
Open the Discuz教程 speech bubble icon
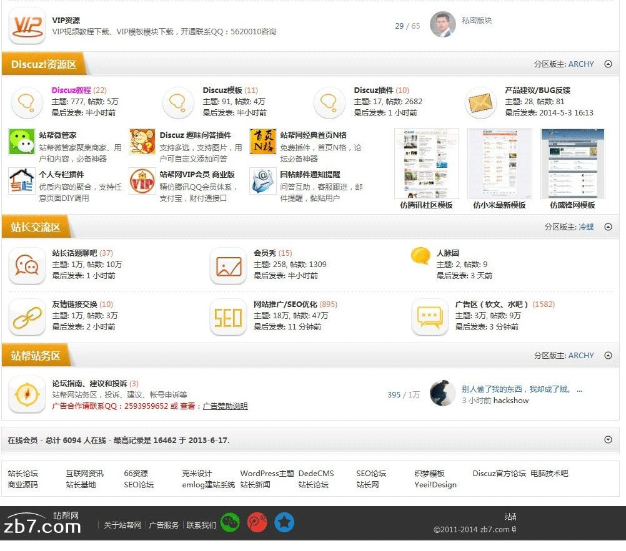click(27, 102)
